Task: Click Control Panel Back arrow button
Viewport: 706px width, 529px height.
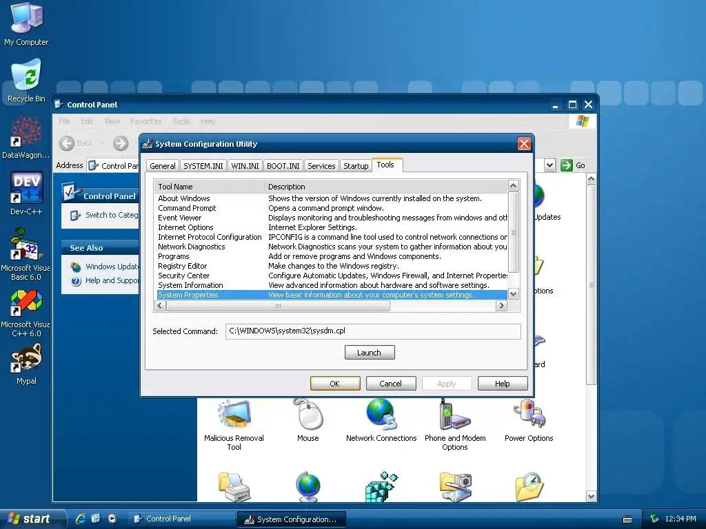Action: [x=67, y=143]
